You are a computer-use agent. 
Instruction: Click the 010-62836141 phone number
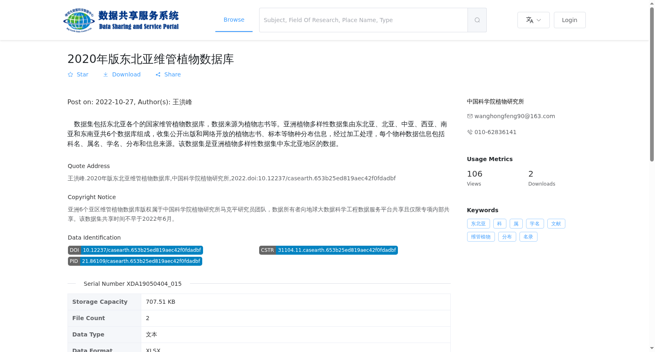[495, 132]
